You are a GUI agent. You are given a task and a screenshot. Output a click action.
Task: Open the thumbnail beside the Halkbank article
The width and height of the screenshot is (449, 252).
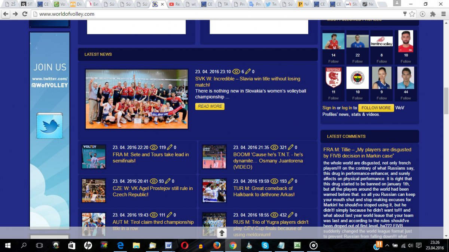214,191
